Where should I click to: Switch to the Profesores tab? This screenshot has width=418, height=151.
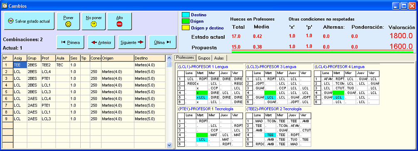click(x=185, y=58)
